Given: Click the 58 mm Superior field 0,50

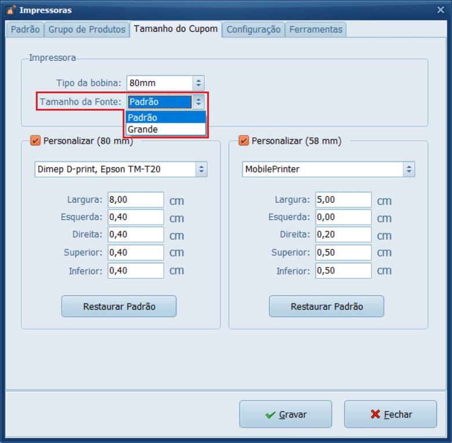Looking at the screenshot, I should coord(343,252).
